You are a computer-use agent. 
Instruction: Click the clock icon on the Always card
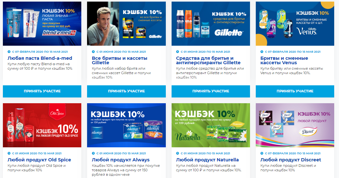(93, 153)
